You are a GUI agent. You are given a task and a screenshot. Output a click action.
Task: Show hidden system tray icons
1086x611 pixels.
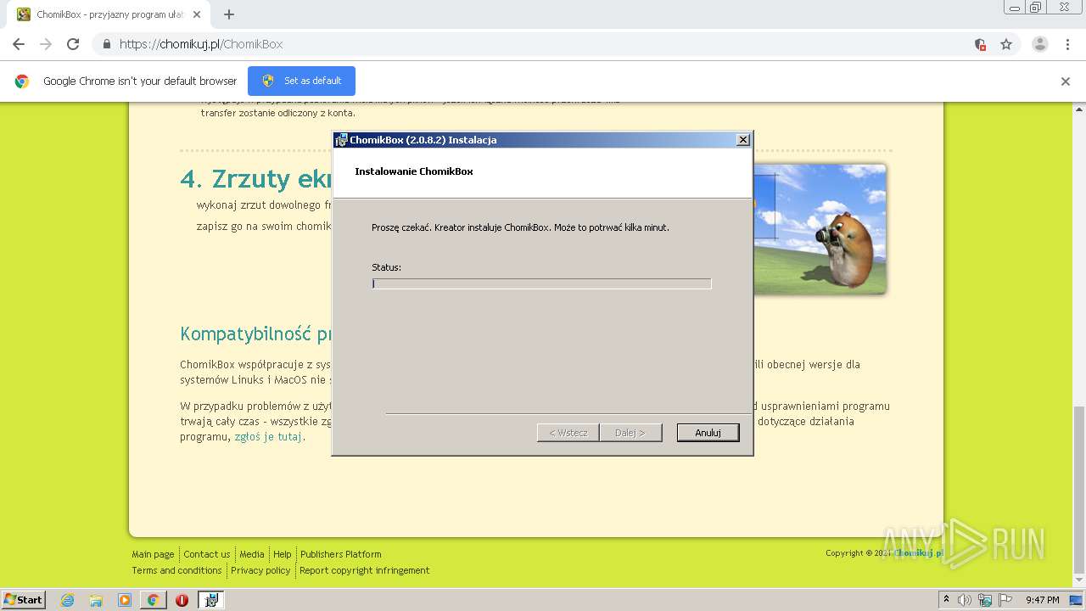[x=946, y=600]
